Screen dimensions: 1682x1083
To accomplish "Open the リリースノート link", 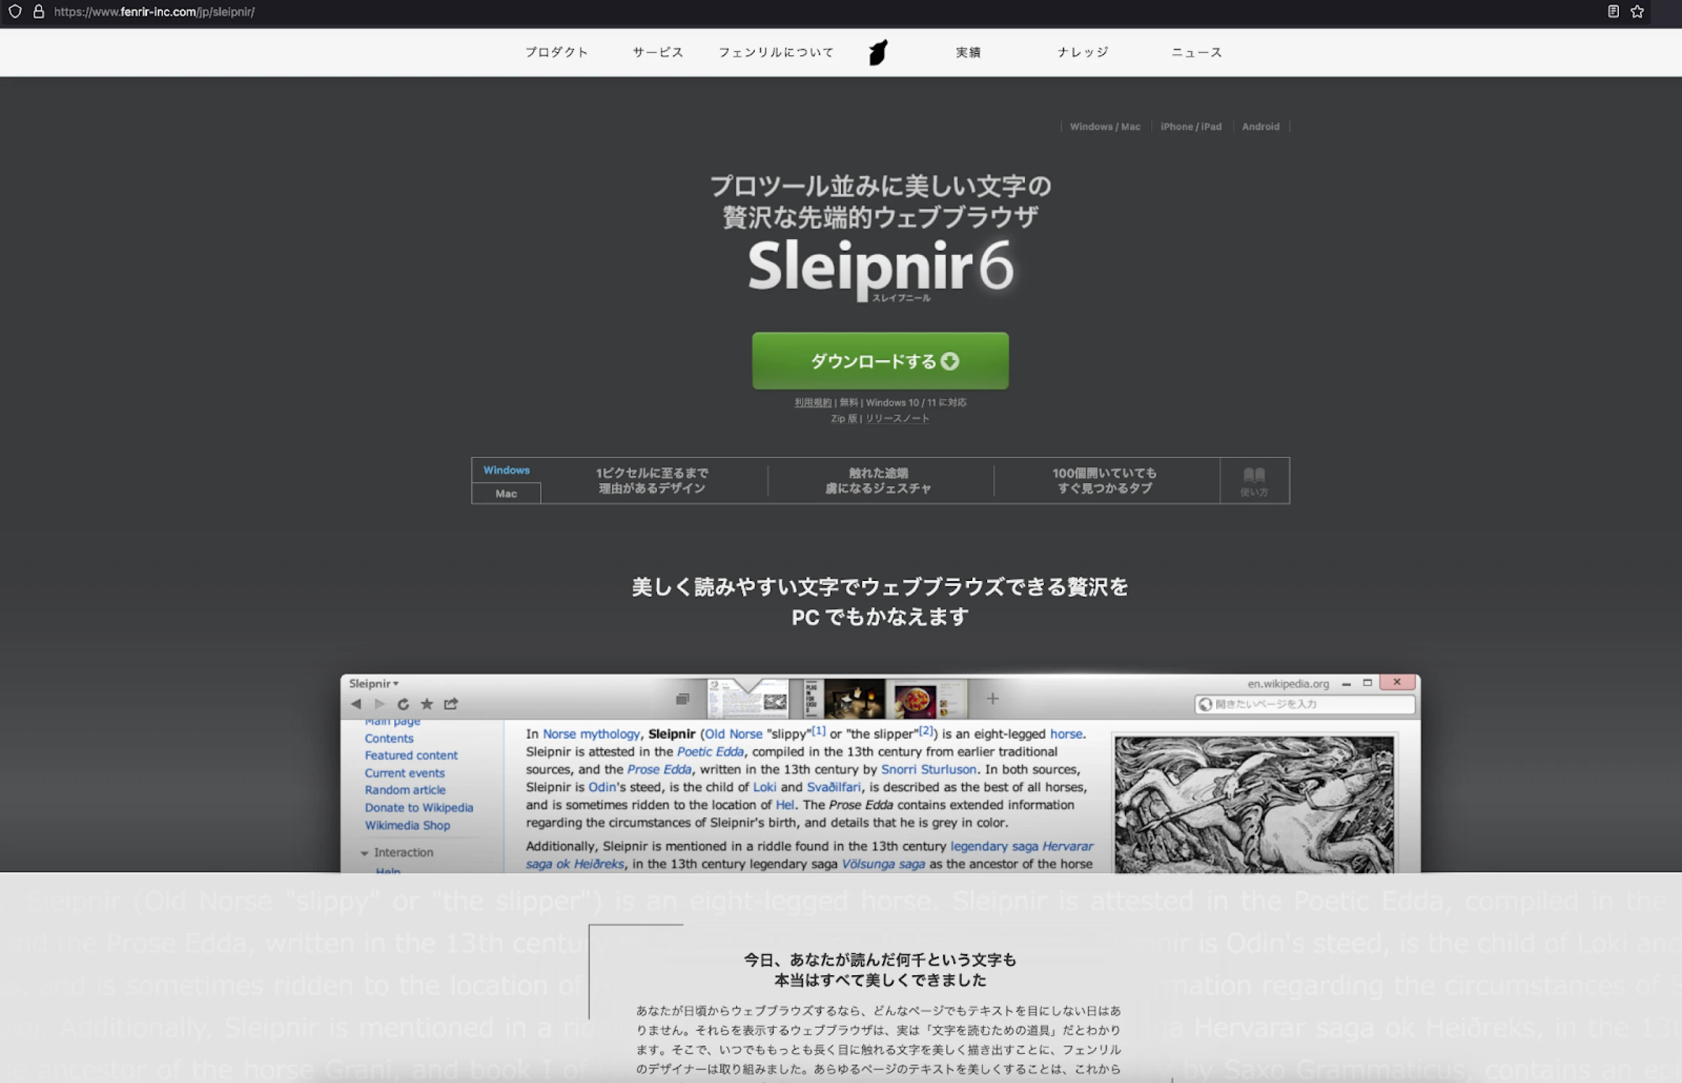I will point(897,419).
